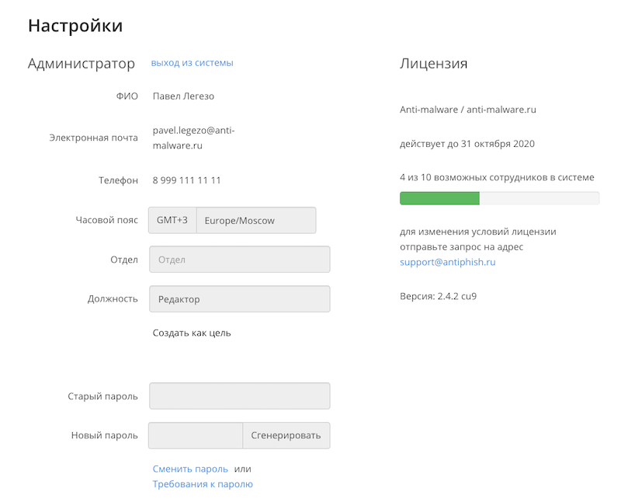
Task: Open the Europe/Moscow timezone selector
Action: click(256, 220)
